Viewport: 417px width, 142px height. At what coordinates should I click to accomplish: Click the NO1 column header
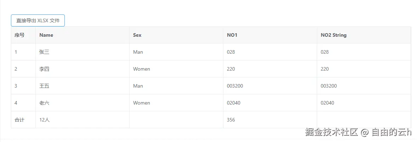232,35
